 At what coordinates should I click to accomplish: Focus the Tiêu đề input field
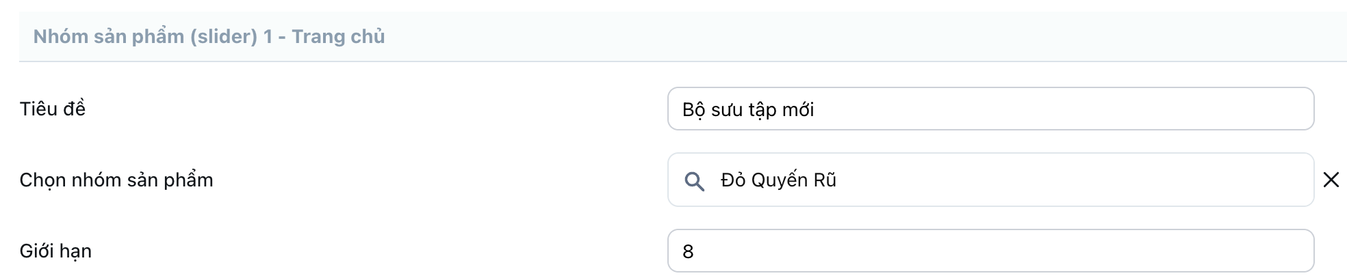[990, 109]
